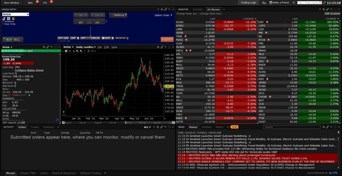342x176 pixels.
Task: Click the font size Aa icon
Action: 264,3
